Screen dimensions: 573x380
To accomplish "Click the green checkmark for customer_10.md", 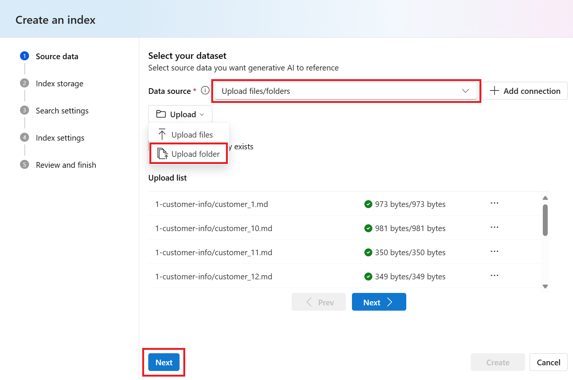I will coord(369,228).
